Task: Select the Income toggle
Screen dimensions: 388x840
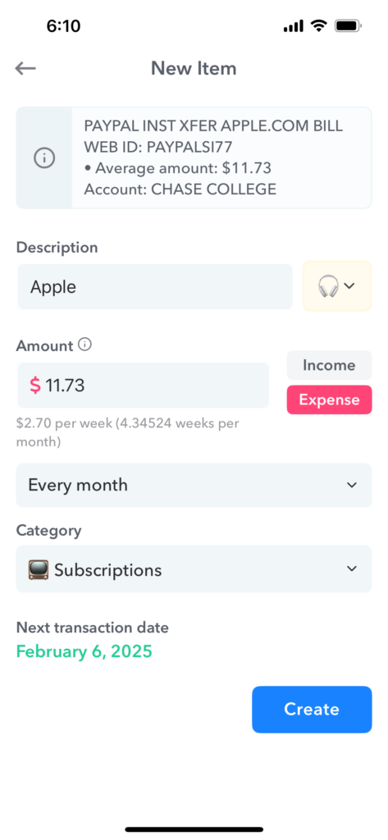Action: click(x=329, y=365)
